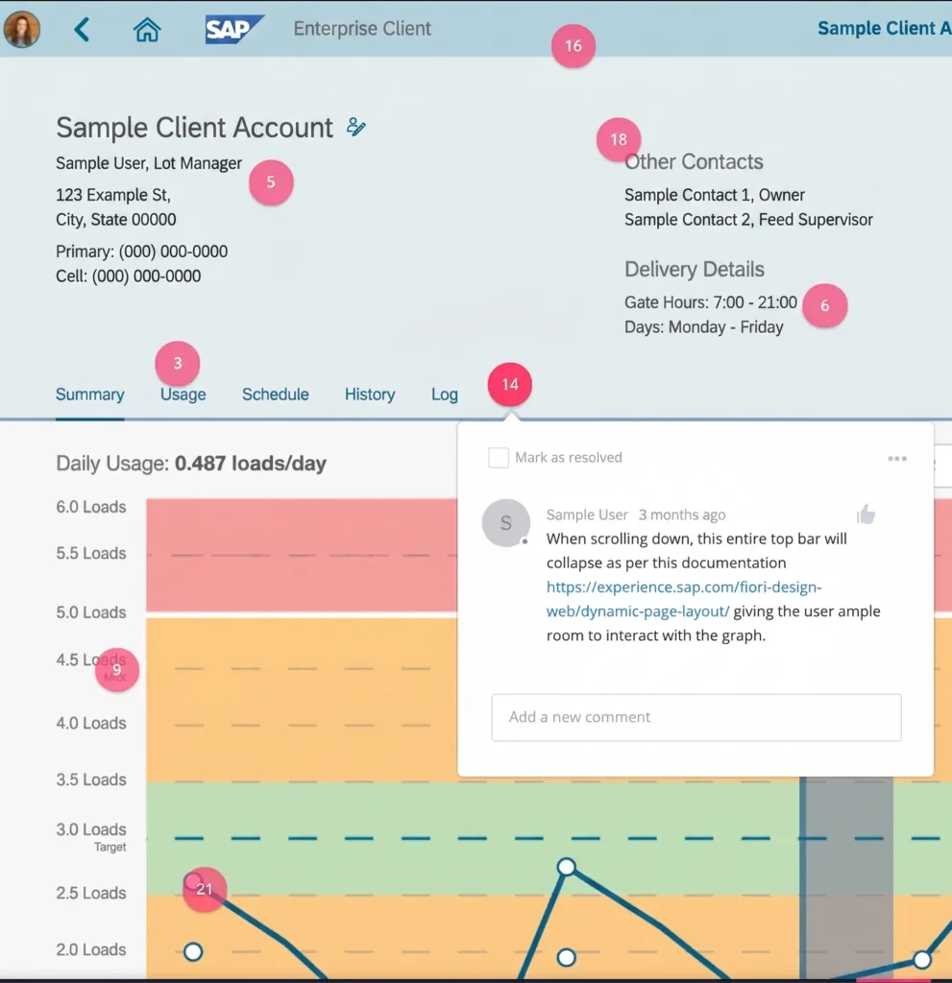Click the SAP logo
Viewport: 952px width, 983px height.
click(x=234, y=29)
